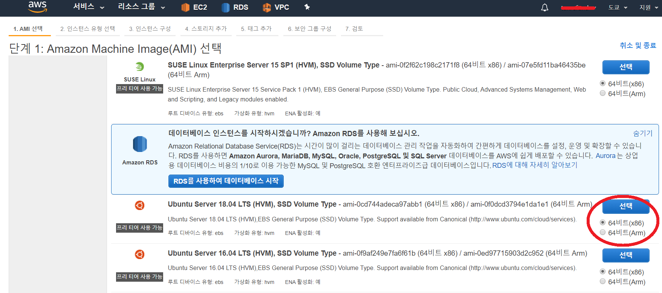Image resolution: width=662 pixels, height=293 pixels.
Task: Click SUSE Linux Enterprise Server 15 SP1 title
Action: pos(274,65)
